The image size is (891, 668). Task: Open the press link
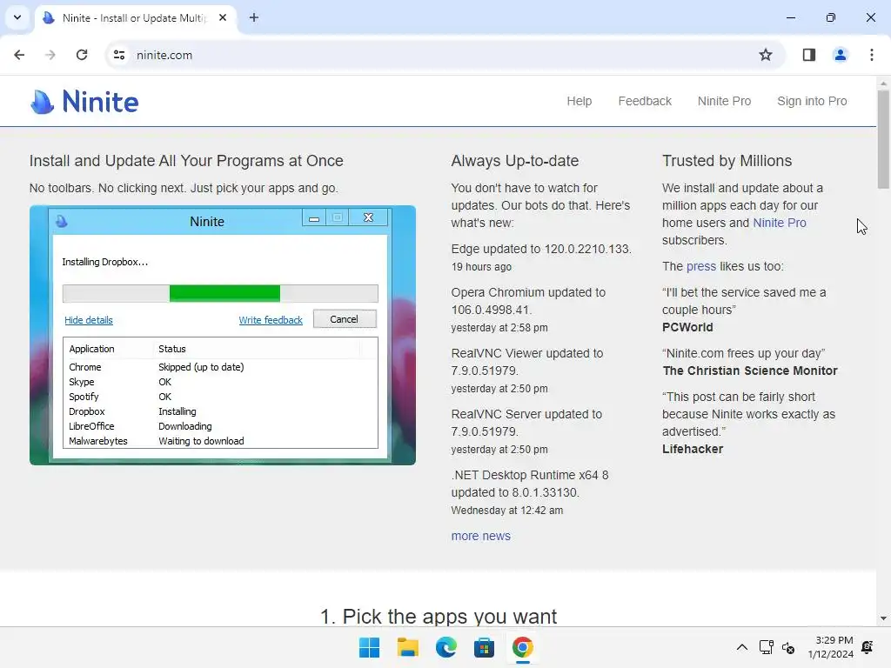(700, 266)
